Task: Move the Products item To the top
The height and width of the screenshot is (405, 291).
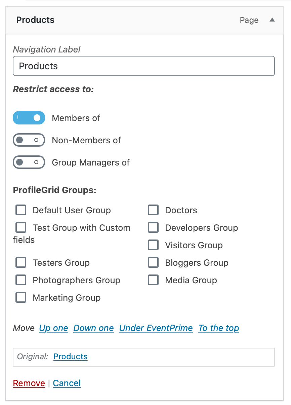Action: [218, 328]
